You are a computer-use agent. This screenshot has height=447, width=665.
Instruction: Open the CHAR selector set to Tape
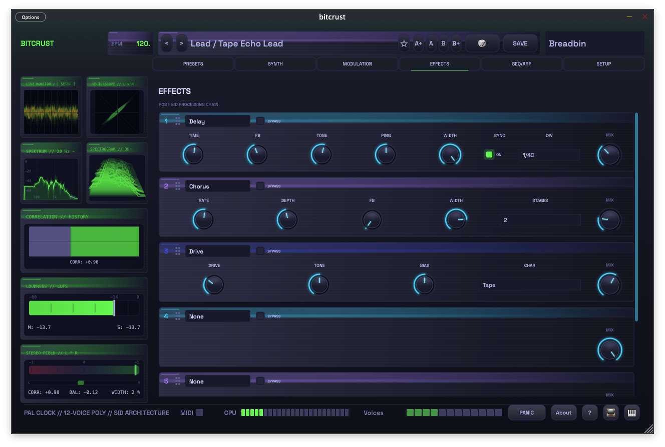pyautogui.click(x=529, y=284)
